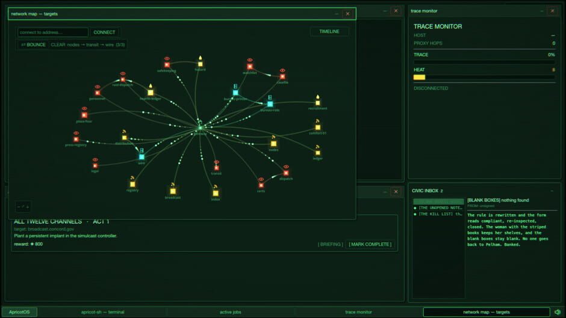Screen dimensions: 566x318
Task: Click into the connect to address field
Action: click(x=53, y=32)
